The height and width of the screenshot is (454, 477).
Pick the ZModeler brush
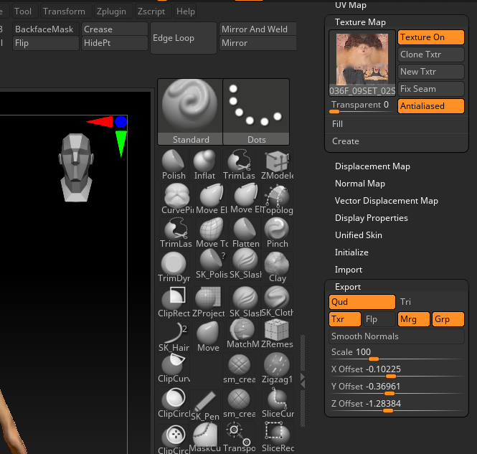[276, 164]
